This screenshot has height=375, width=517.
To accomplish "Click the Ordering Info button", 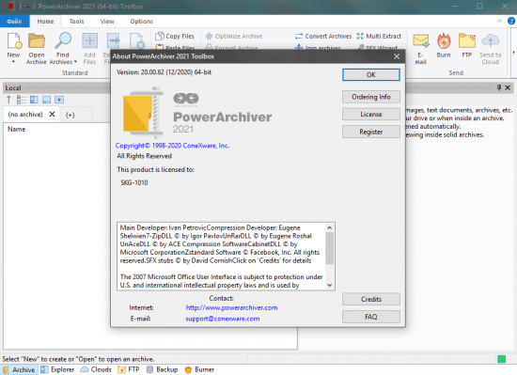I will click(x=371, y=97).
